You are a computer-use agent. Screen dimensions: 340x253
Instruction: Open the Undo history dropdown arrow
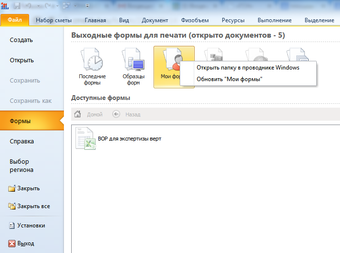point(38,6)
